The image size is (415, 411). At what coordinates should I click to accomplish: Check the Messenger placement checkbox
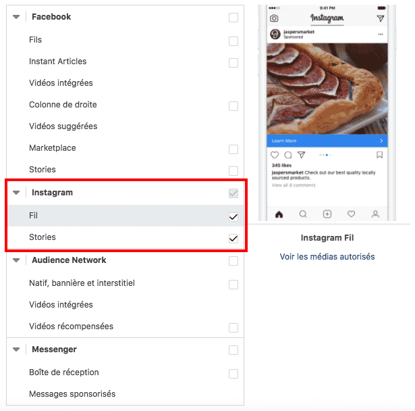click(x=233, y=349)
